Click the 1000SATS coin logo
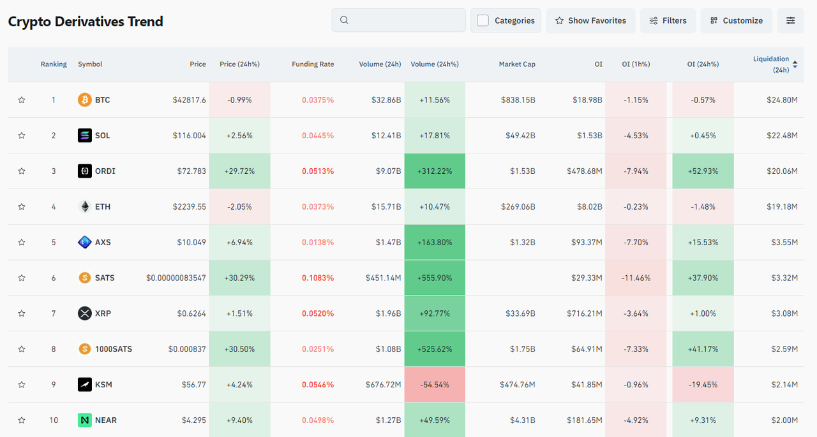 (85, 350)
